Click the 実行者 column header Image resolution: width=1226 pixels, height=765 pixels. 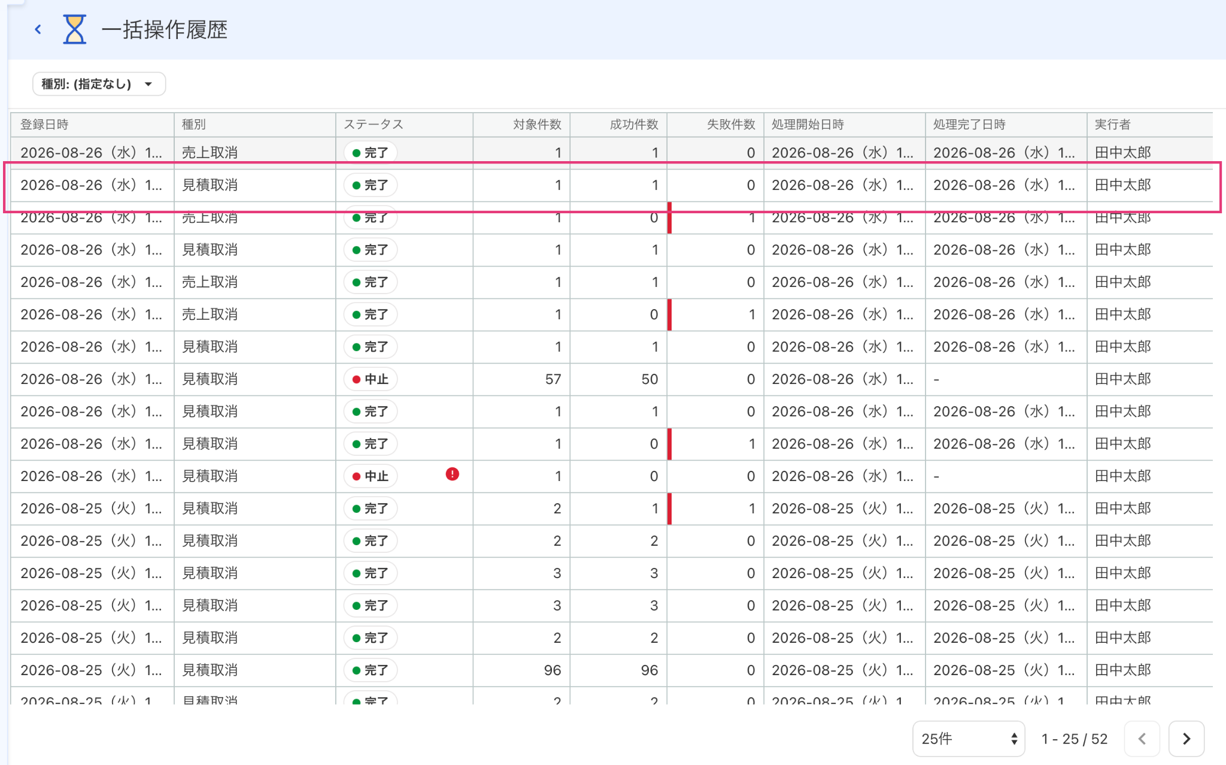coord(1150,125)
